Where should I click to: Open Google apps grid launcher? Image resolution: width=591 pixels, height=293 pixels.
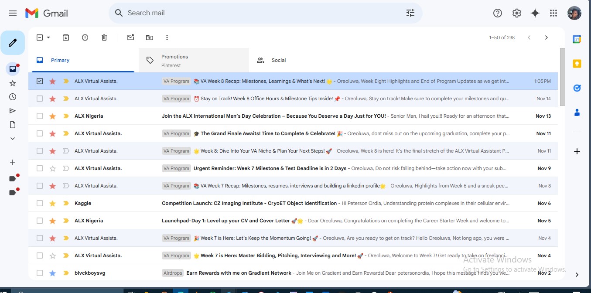(553, 13)
